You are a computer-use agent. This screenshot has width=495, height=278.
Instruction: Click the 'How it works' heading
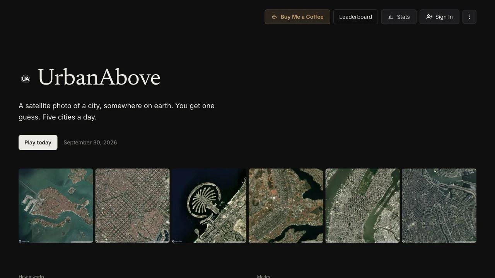[x=31, y=276]
